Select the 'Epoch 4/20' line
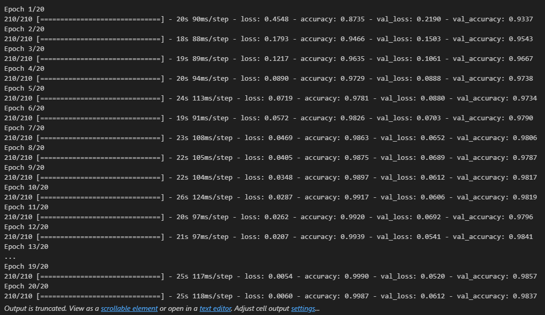 (x=24, y=69)
